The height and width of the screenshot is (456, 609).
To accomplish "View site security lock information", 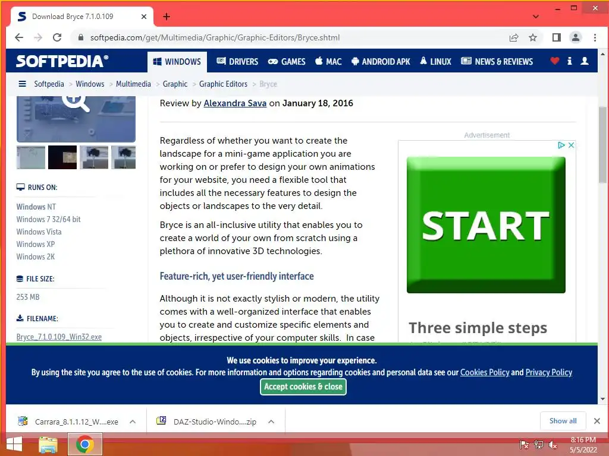I will (81, 37).
